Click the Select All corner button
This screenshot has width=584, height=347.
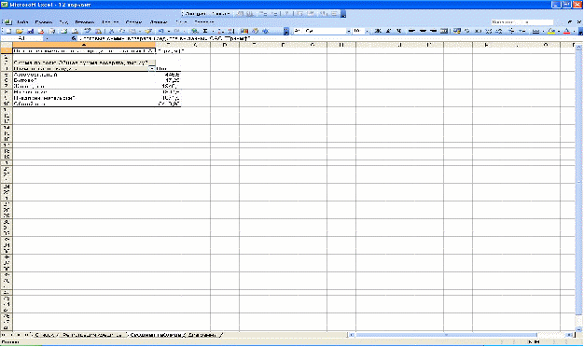(x=7, y=45)
